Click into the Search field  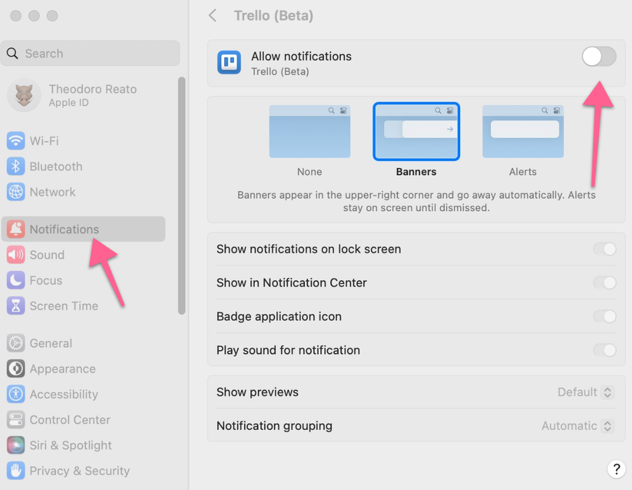(90, 53)
